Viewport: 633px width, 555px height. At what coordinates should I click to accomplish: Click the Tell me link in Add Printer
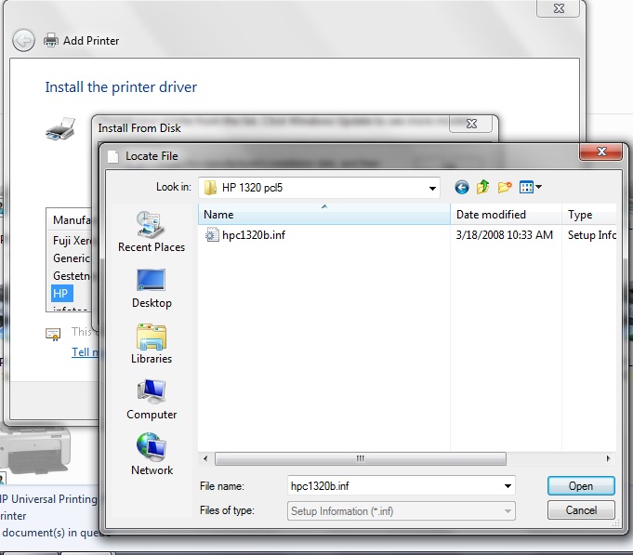(x=85, y=352)
